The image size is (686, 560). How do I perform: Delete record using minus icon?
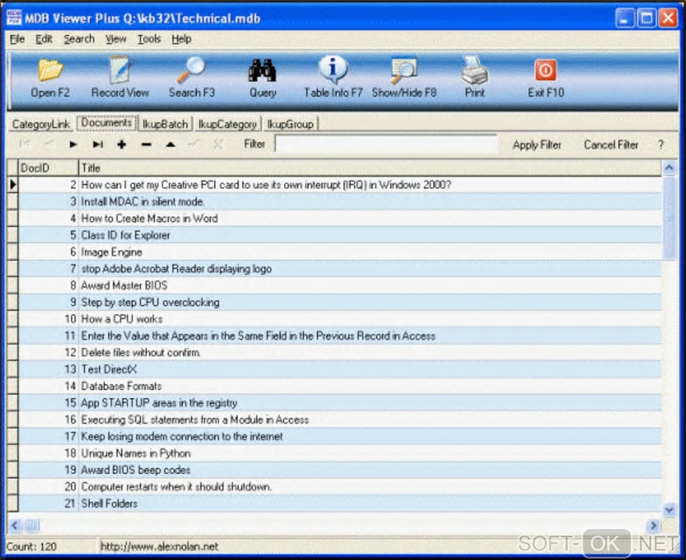(x=146, y=145)
